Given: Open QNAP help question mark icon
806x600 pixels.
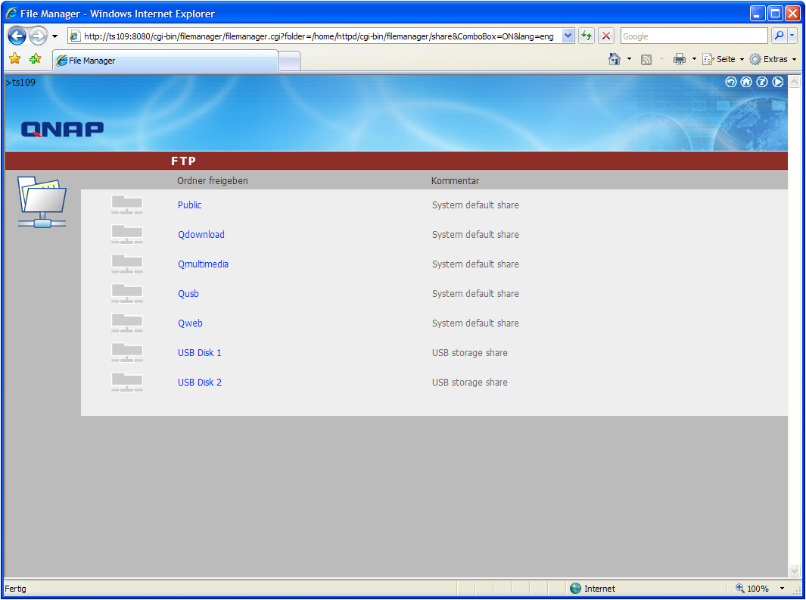Looking at the screenshot, I should coord(762,83).
